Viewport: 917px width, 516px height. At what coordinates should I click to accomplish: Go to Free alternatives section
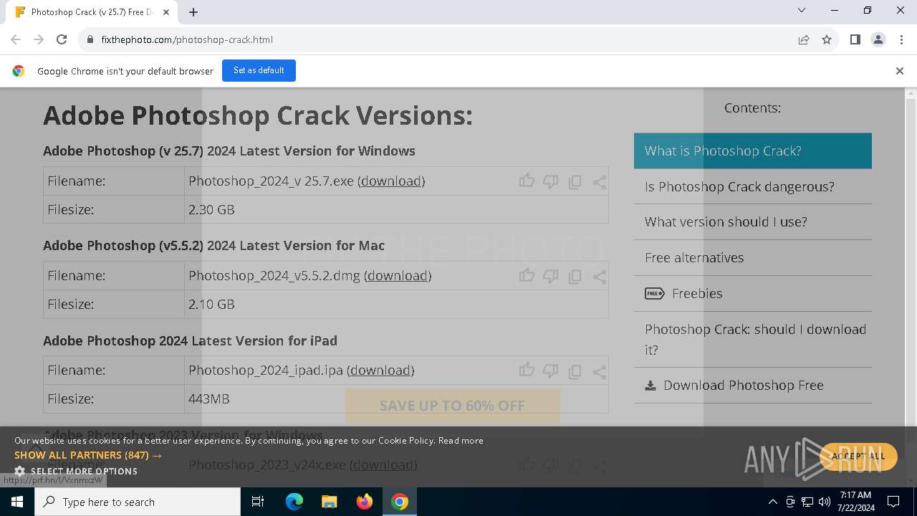click(753, 257)
